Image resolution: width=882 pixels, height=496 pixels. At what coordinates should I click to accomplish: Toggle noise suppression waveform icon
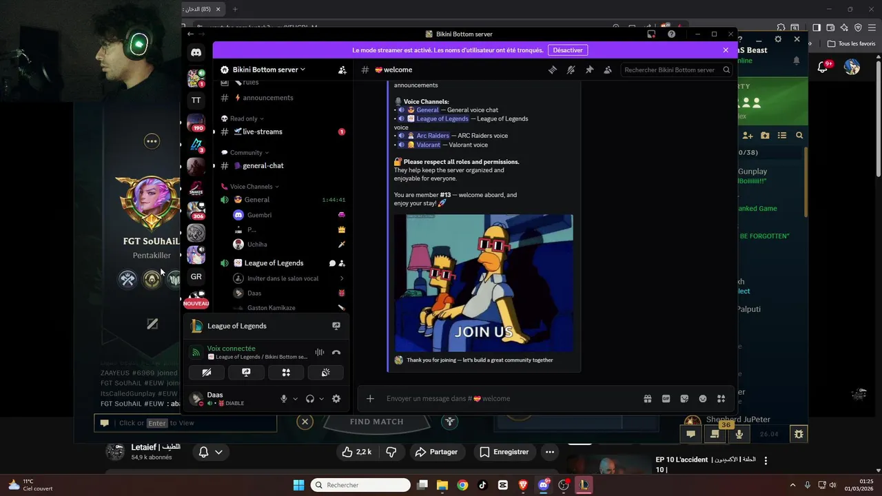pos(319,352)
